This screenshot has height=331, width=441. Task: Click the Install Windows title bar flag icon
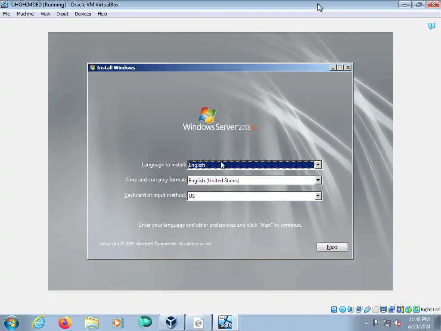[x=92, y=68]
